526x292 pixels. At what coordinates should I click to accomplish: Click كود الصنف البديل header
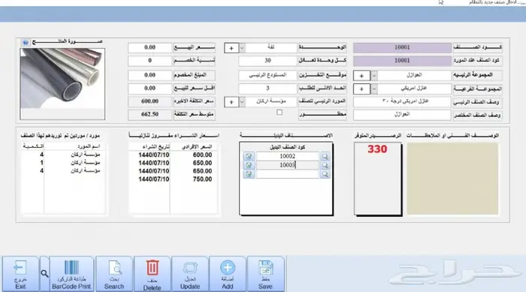coord(288,147)
